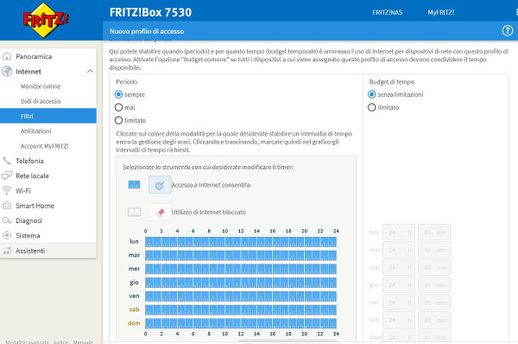The height and width of the screenshot is (344, 518).
Task: Click the mer minutes budget field
Action: 434,267
